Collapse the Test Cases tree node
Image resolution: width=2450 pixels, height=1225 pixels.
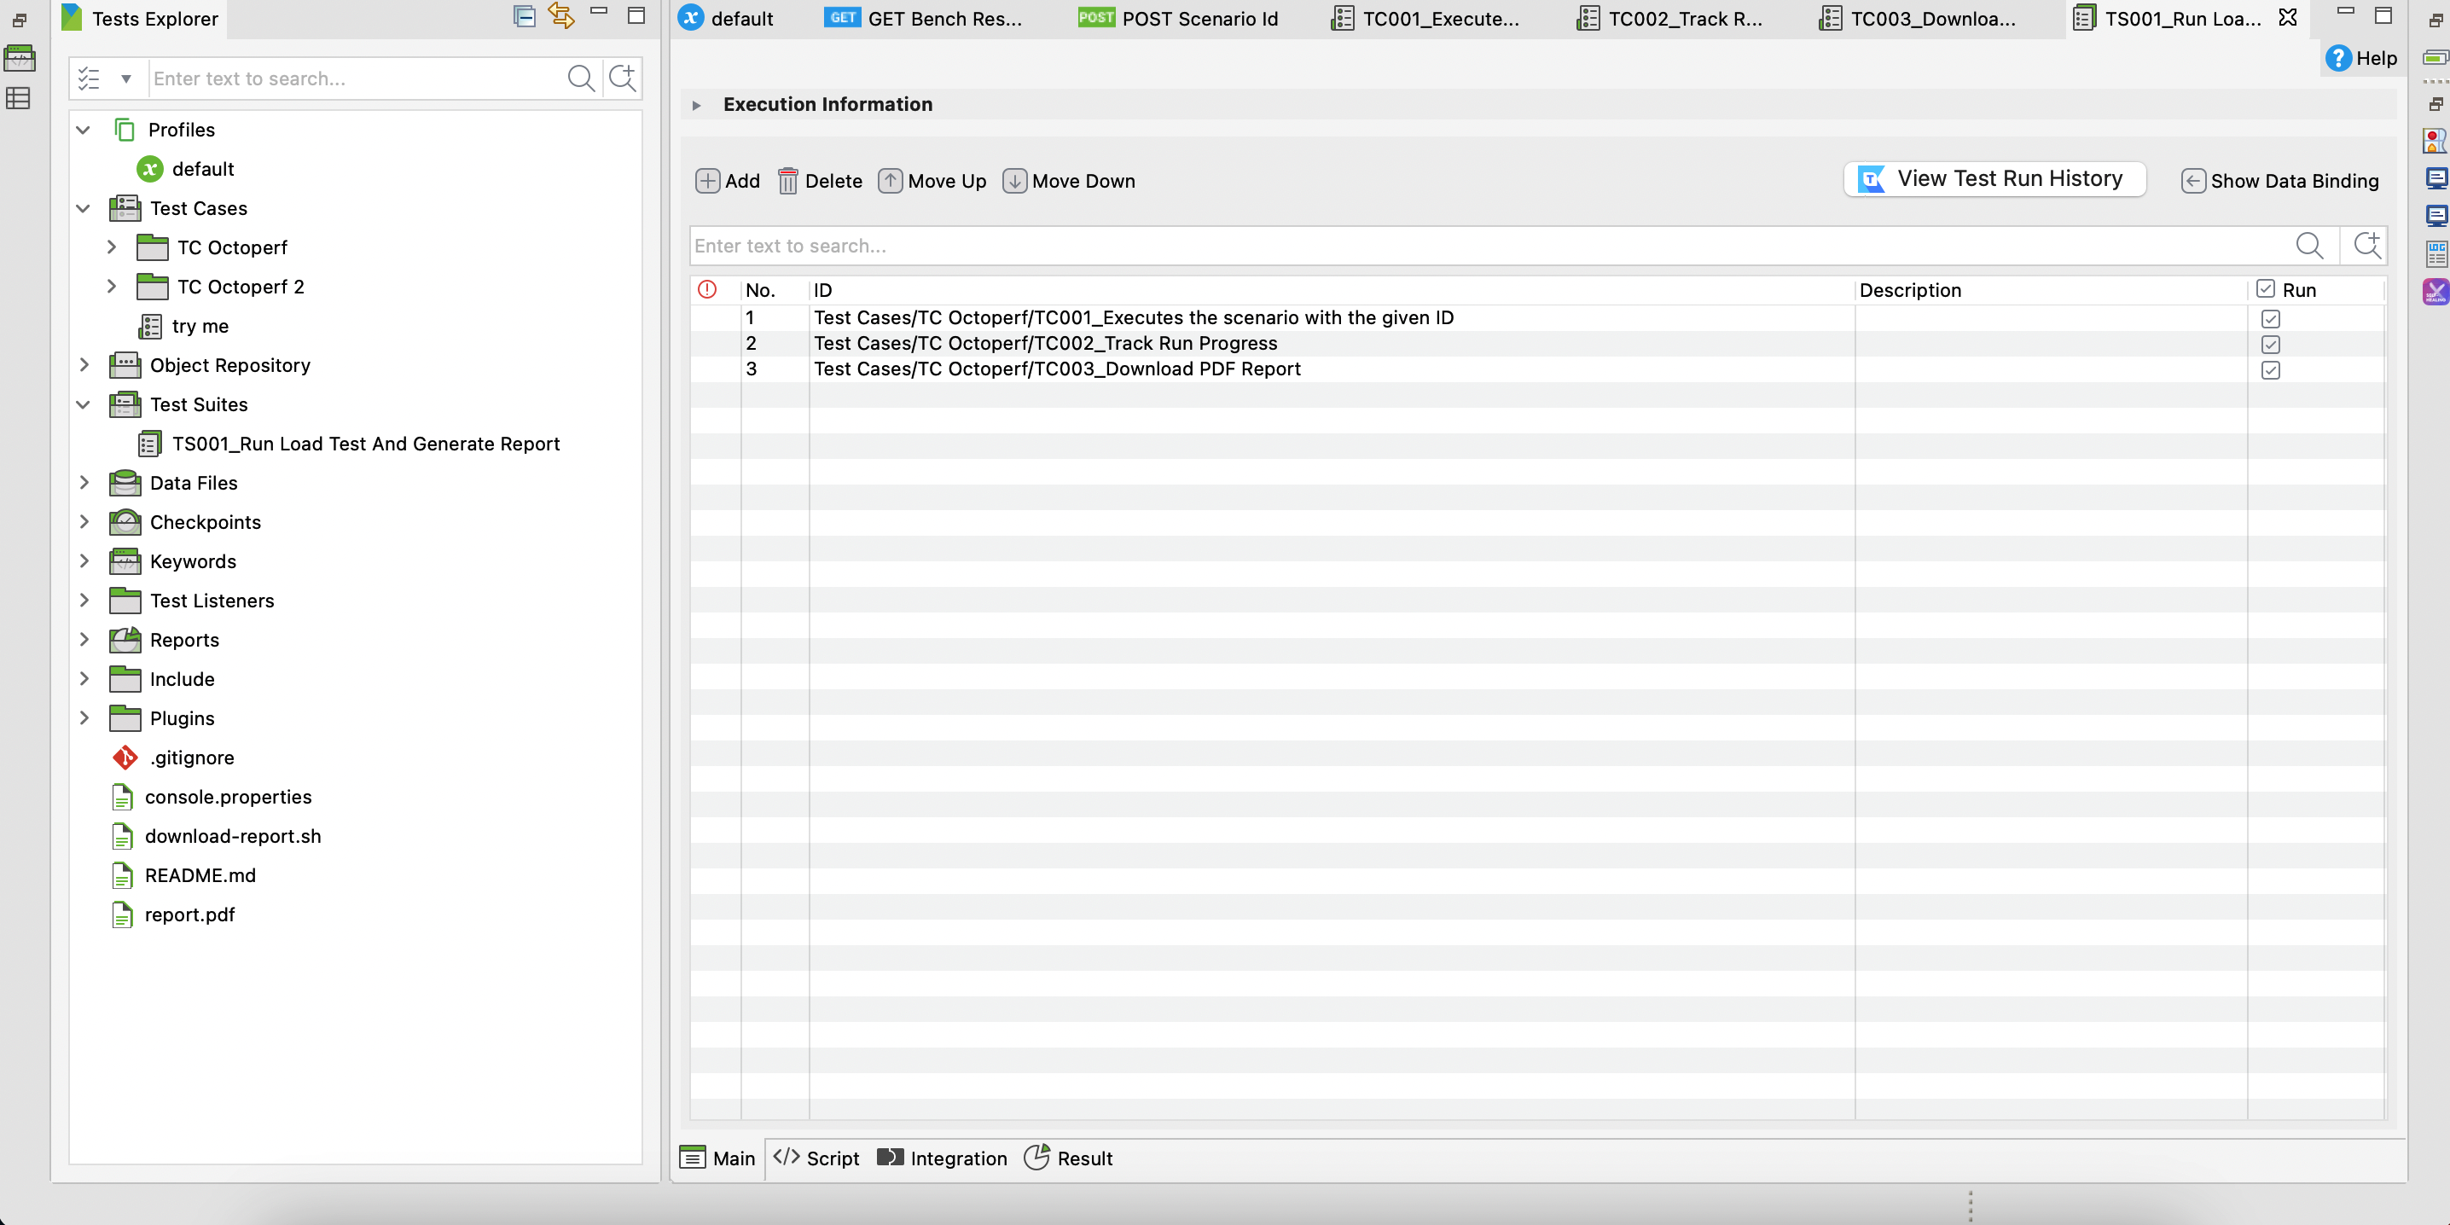tap(84, 208)
